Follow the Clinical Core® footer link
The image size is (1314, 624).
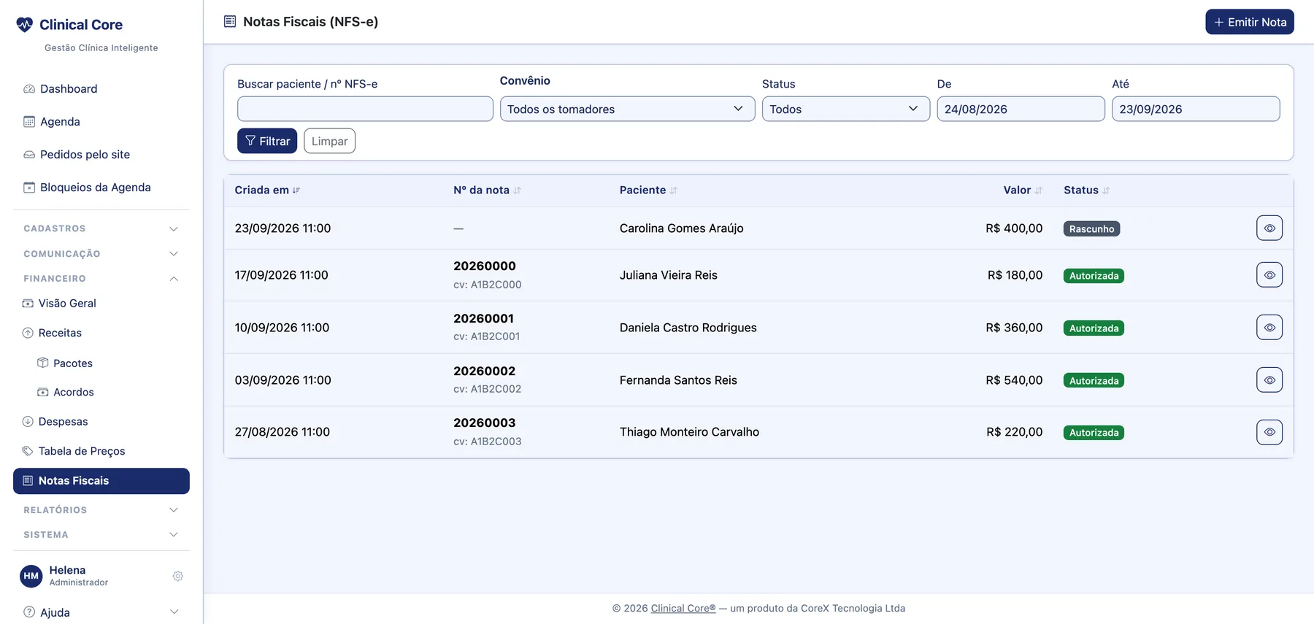(683, 609)
